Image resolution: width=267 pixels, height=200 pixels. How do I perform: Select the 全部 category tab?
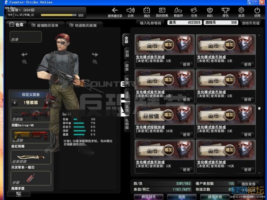coord(127,40)
